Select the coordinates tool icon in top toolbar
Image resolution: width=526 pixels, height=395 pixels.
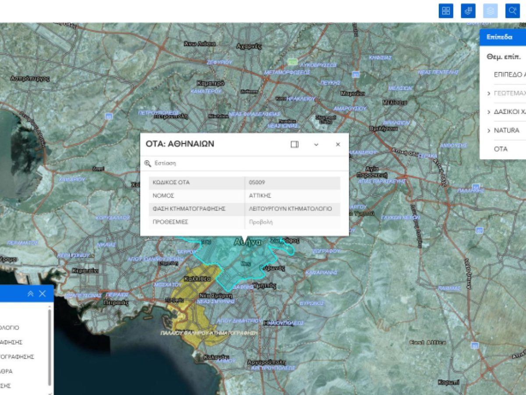click(469, 11)
